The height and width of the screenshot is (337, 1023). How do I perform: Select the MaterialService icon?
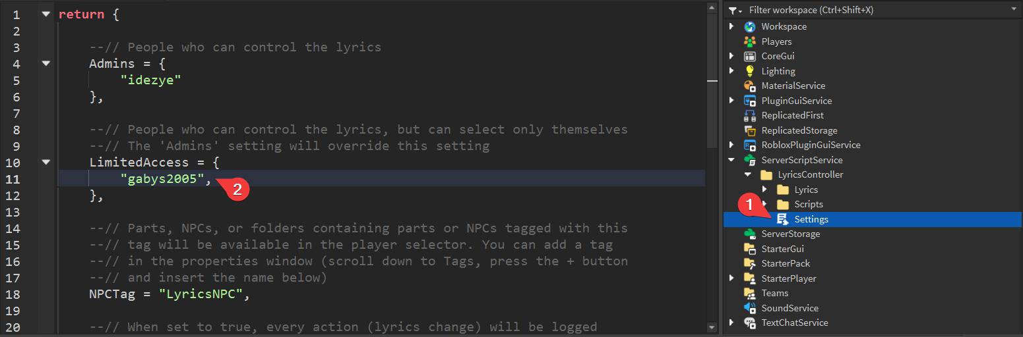(x=749, y=86)
